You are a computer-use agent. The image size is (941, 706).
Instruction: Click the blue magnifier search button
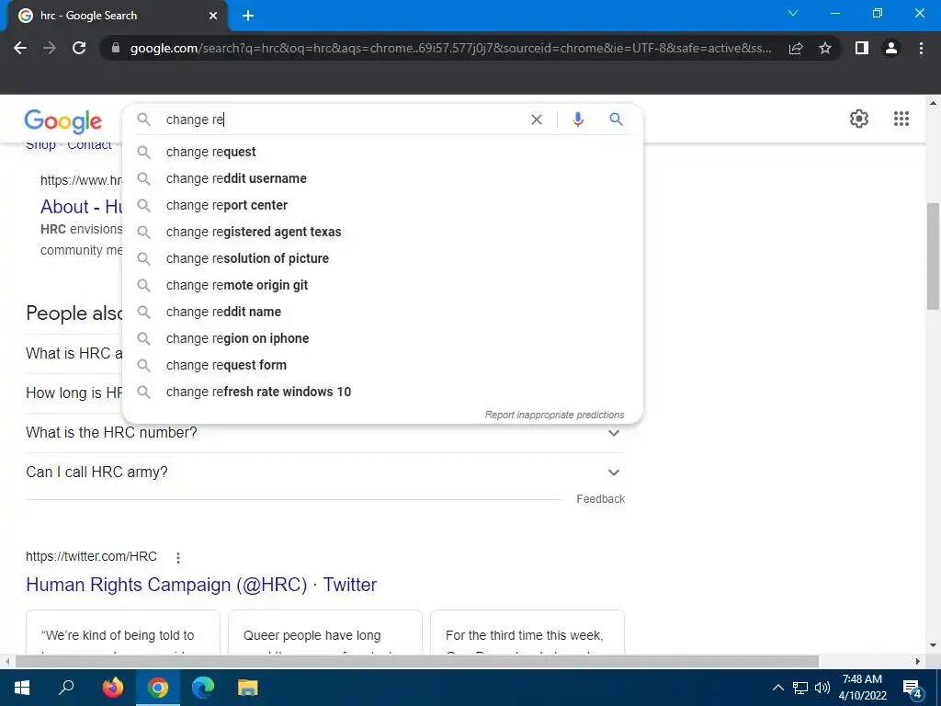pos(616,120)
